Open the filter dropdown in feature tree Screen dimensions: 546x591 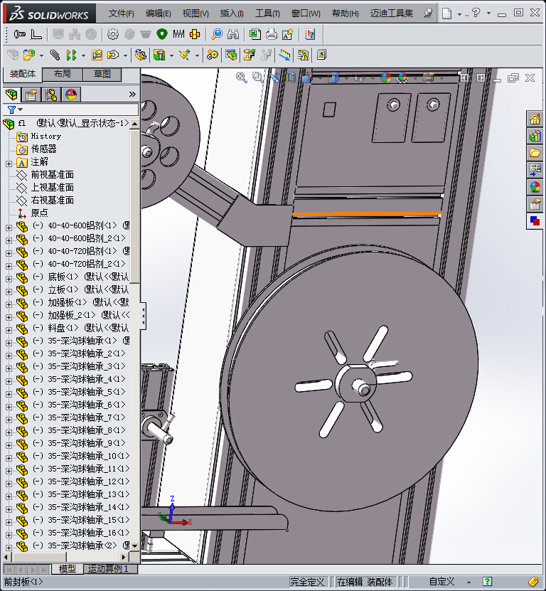tap(14, 110)
